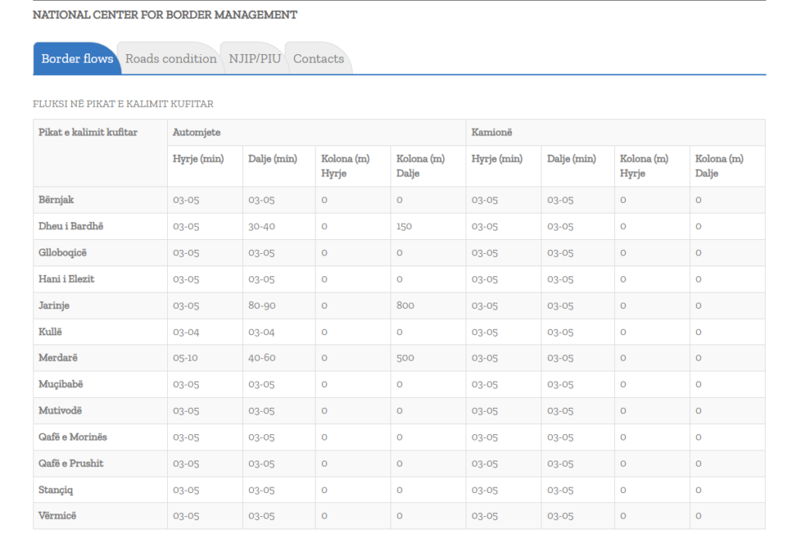792x534 pixels.
Task: Click the 80-90 exit time cell
Action: [262, 305]
